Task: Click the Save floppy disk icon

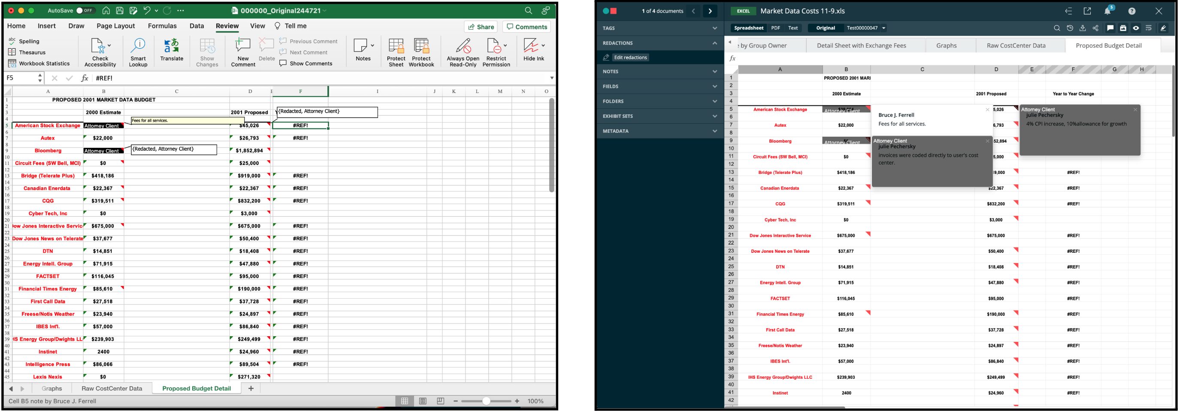Action: (x=120, y=11)
